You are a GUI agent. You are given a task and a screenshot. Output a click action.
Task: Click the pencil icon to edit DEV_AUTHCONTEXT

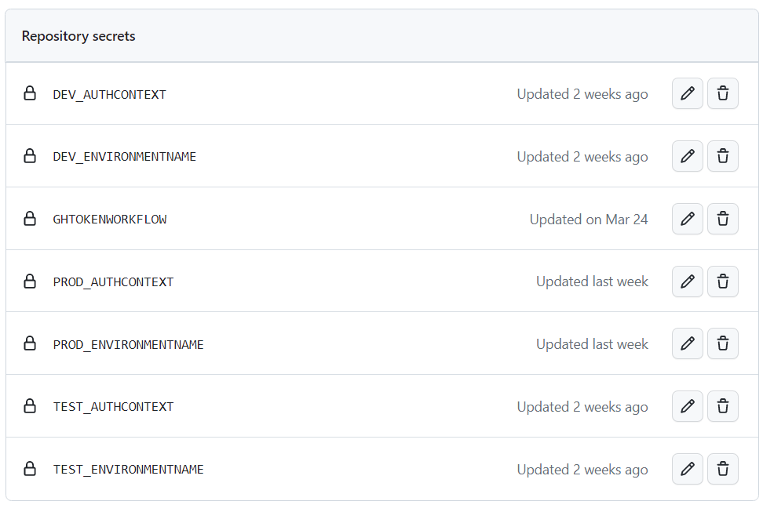tap(687, 93)
